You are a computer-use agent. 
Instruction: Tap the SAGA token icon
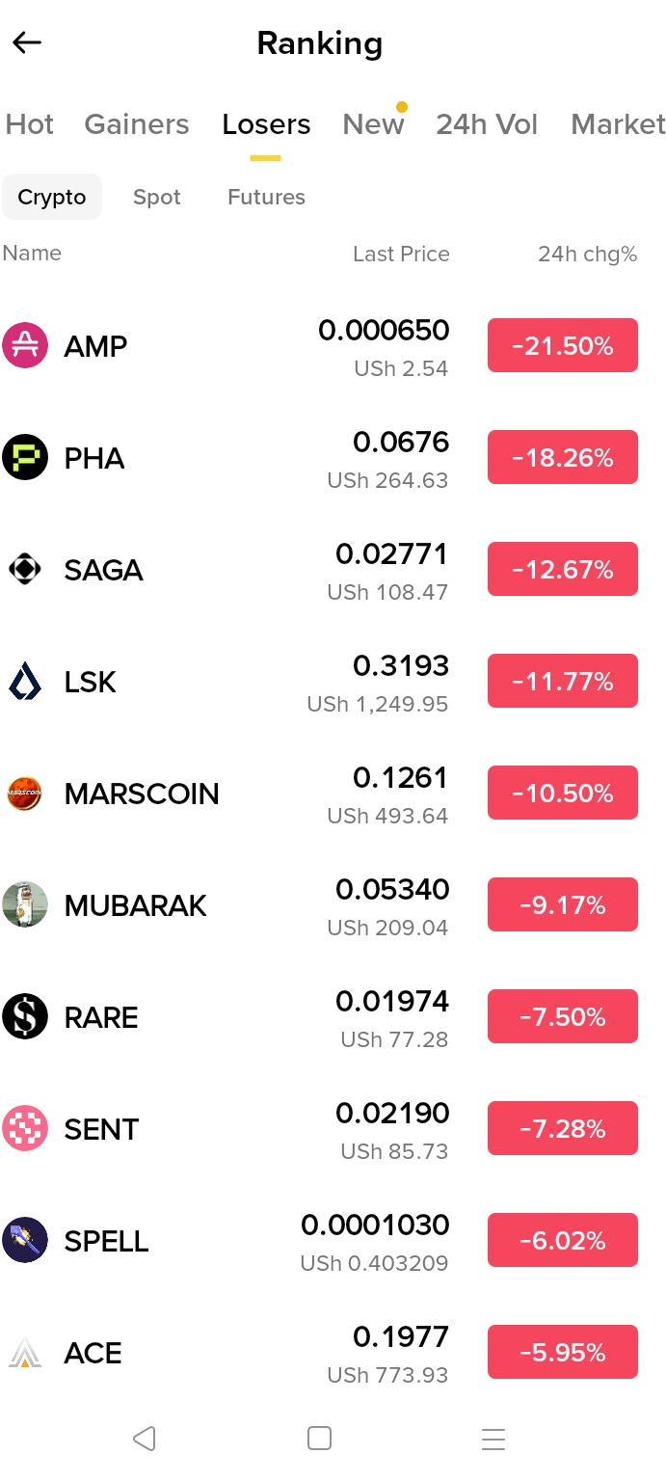(x=25, y=569)
